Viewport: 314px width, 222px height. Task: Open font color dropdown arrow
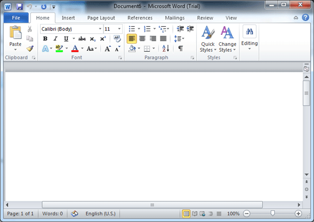tap(82, 49)
